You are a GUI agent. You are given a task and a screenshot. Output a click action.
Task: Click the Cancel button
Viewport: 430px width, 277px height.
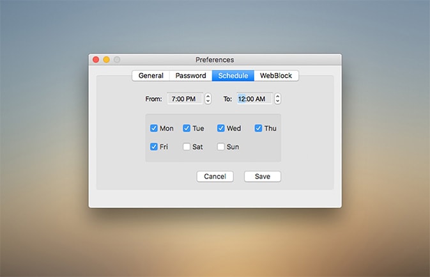215,177
